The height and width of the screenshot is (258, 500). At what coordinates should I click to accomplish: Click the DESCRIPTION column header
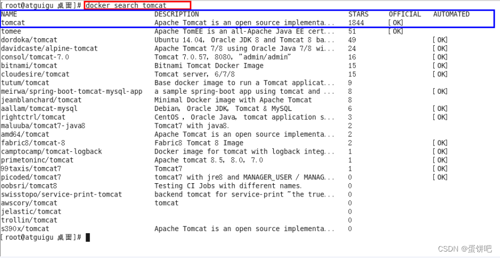[x=177, y=15]
